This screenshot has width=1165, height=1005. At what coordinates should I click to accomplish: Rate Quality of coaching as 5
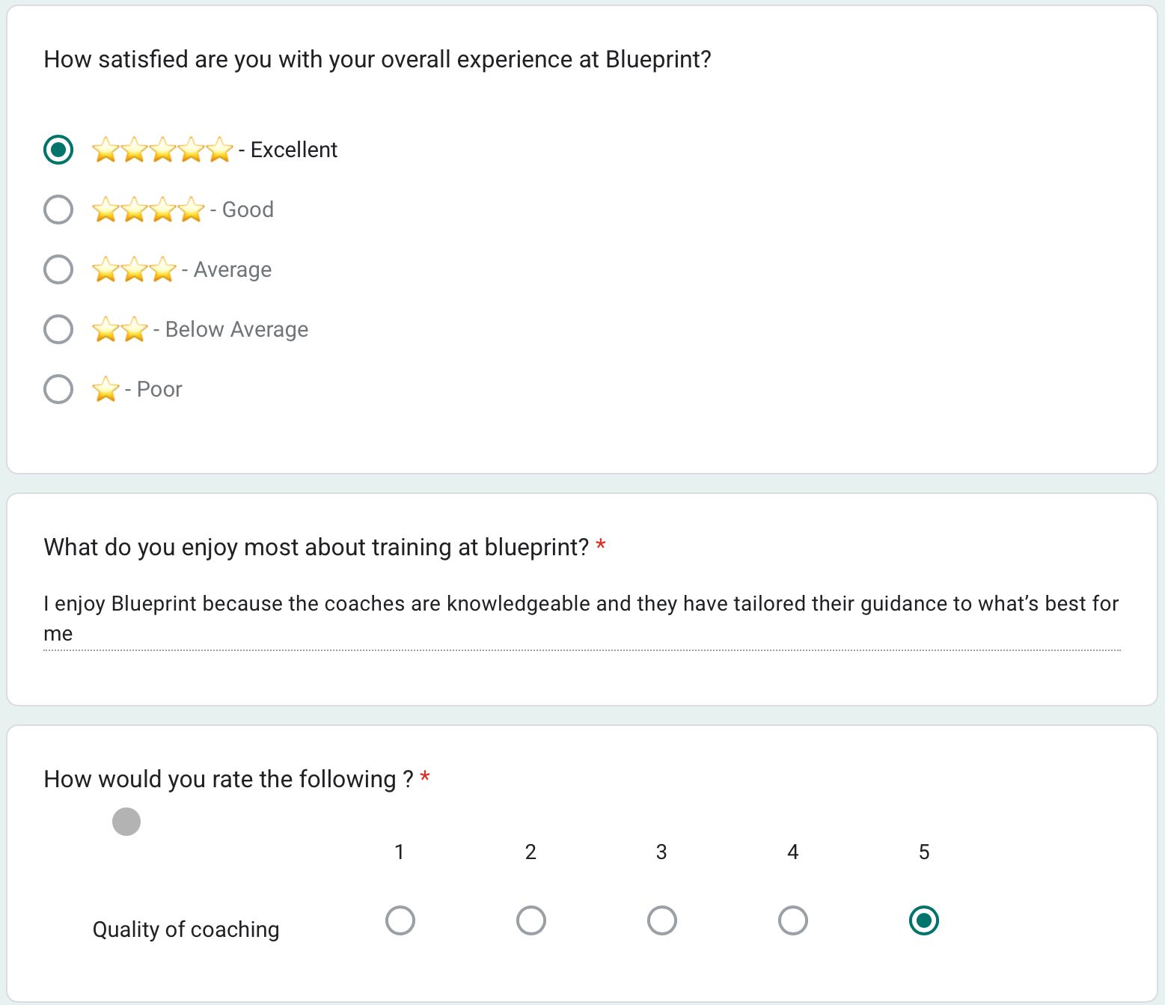(x=924, y=920)
